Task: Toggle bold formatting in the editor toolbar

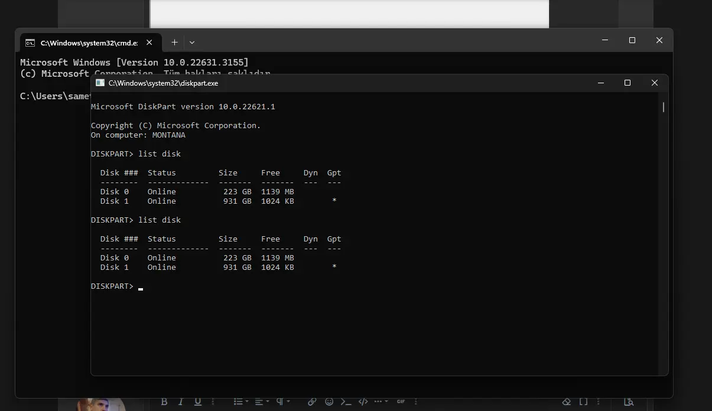Action: 164,402
